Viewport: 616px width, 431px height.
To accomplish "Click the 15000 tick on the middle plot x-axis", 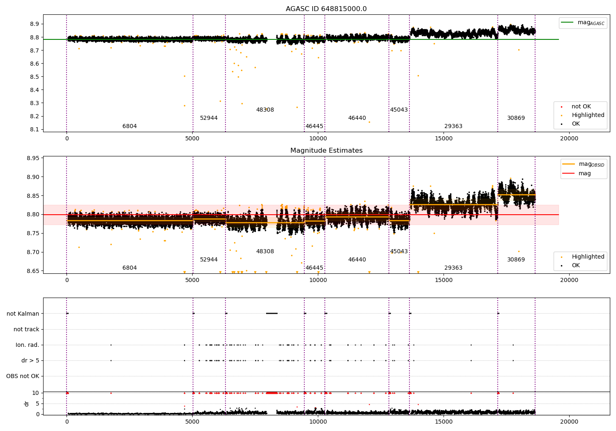I will 444,280.
